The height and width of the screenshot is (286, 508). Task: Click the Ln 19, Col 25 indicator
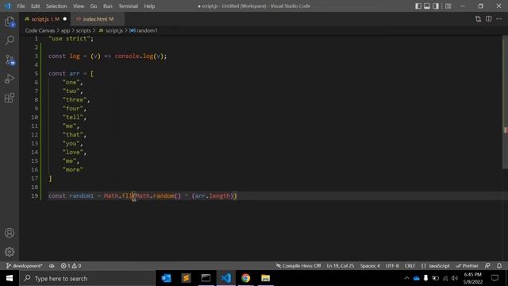point(341,266)
